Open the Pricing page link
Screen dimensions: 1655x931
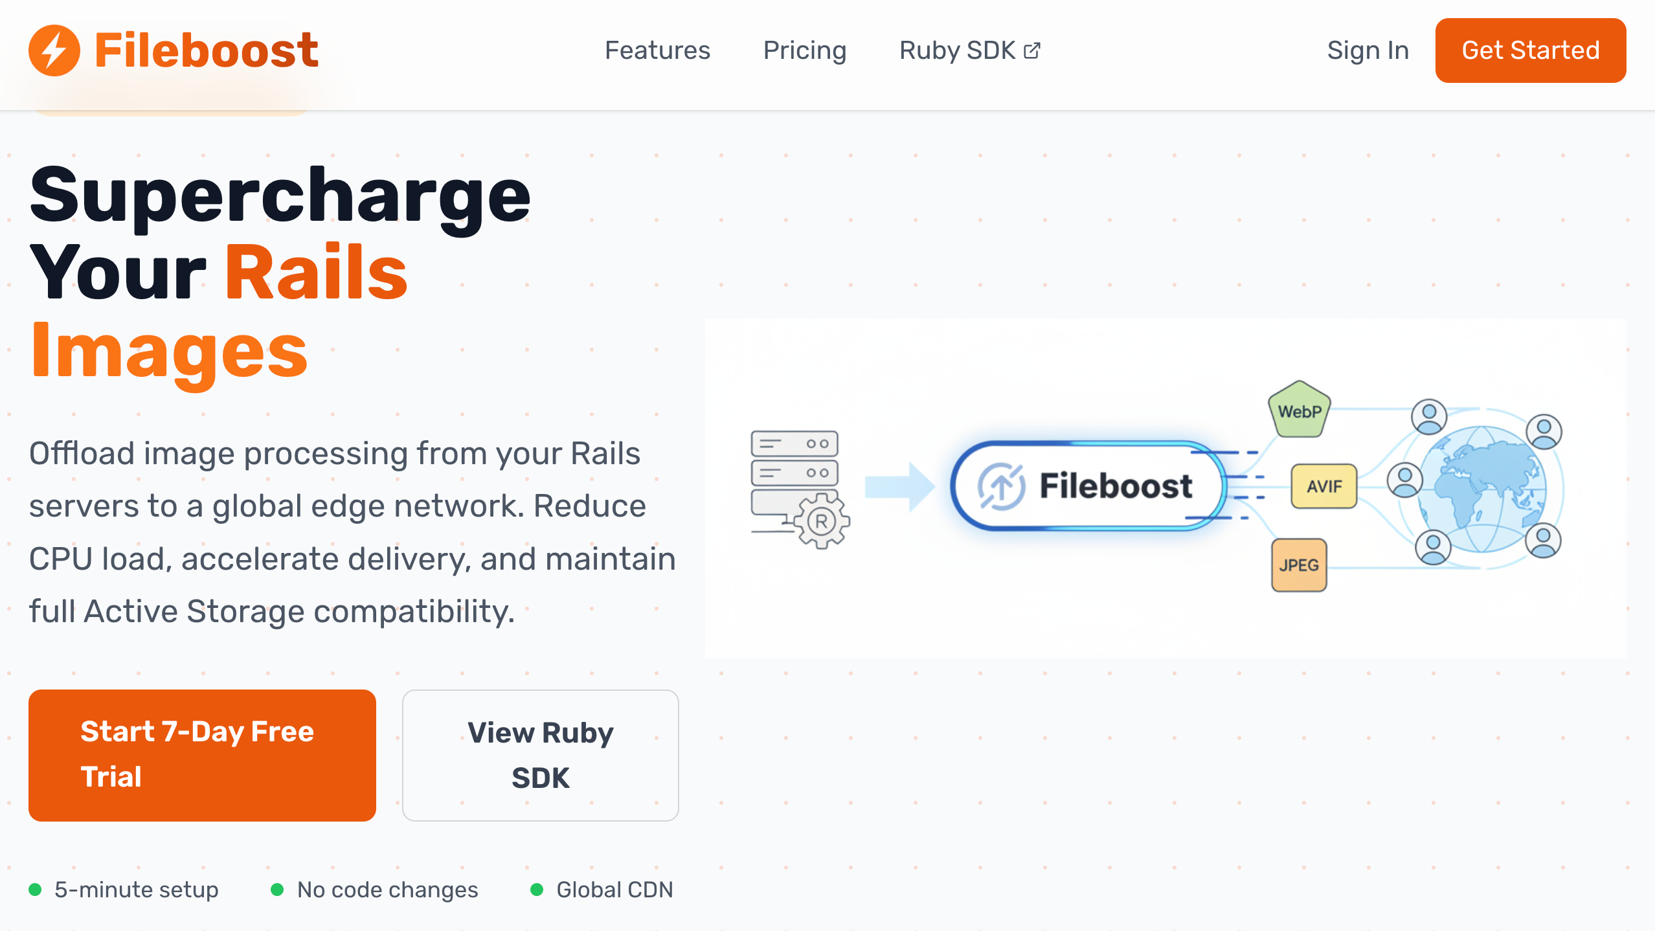point(805,50)
